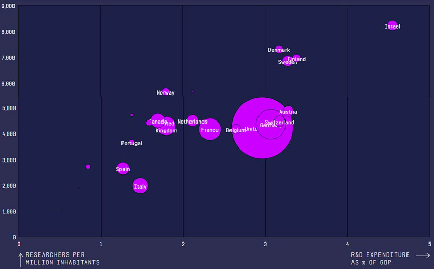Click the Finland bubble
Screen dimensions: 434x269
[296, 59]
